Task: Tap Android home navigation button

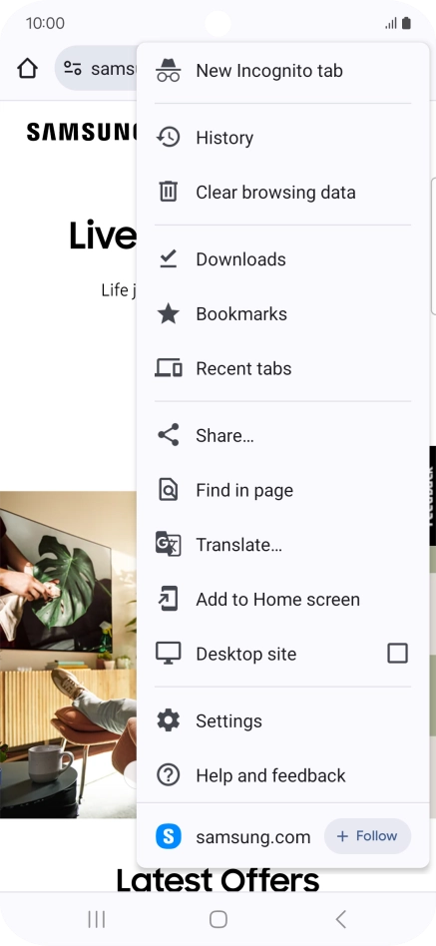Action: [x=218, y=919]
